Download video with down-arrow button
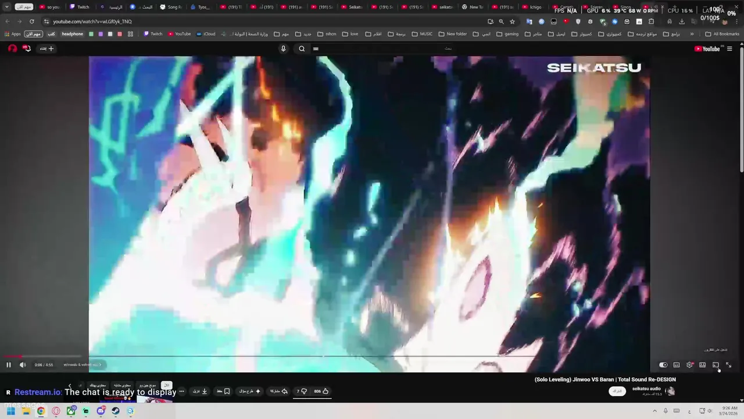744x419 pixels. point(200,391)
